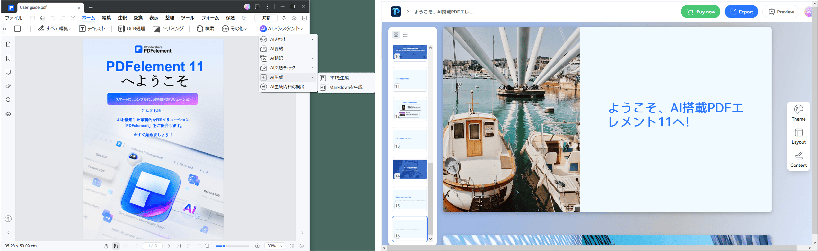Expand the AI文法チェック submenu
The height and width of the screenshot is (251, 818).
pyautogui.click(x=288, y=68)
